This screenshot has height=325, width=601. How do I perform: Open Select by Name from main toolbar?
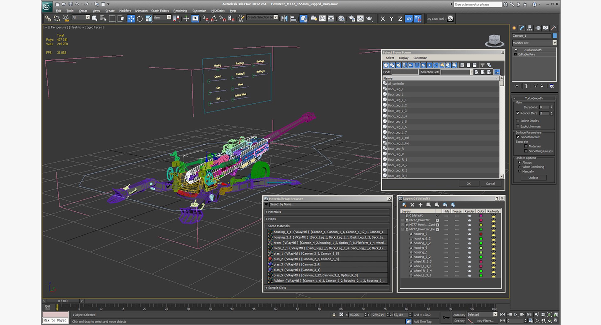click(103, 18)
